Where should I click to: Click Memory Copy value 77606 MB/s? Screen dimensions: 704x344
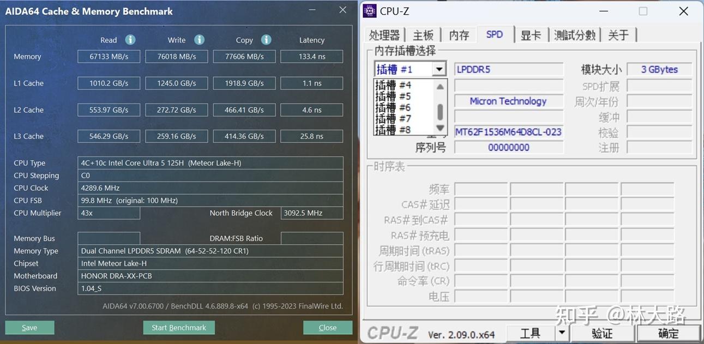click(x=244, y=57)
